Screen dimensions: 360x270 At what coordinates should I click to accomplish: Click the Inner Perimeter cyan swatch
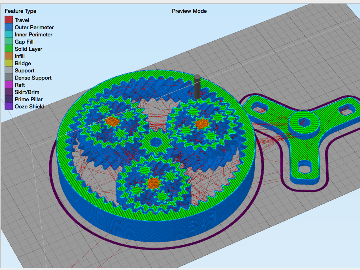click(x=9, y=34)
